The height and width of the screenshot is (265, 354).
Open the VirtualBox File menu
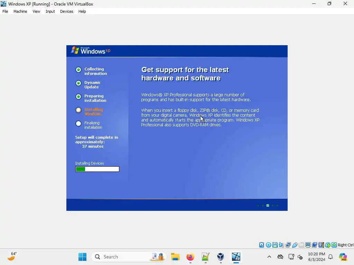click(x=5, y=11)
